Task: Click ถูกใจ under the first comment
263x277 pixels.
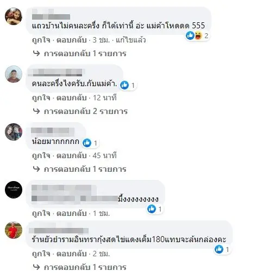Action: point(41,40)
